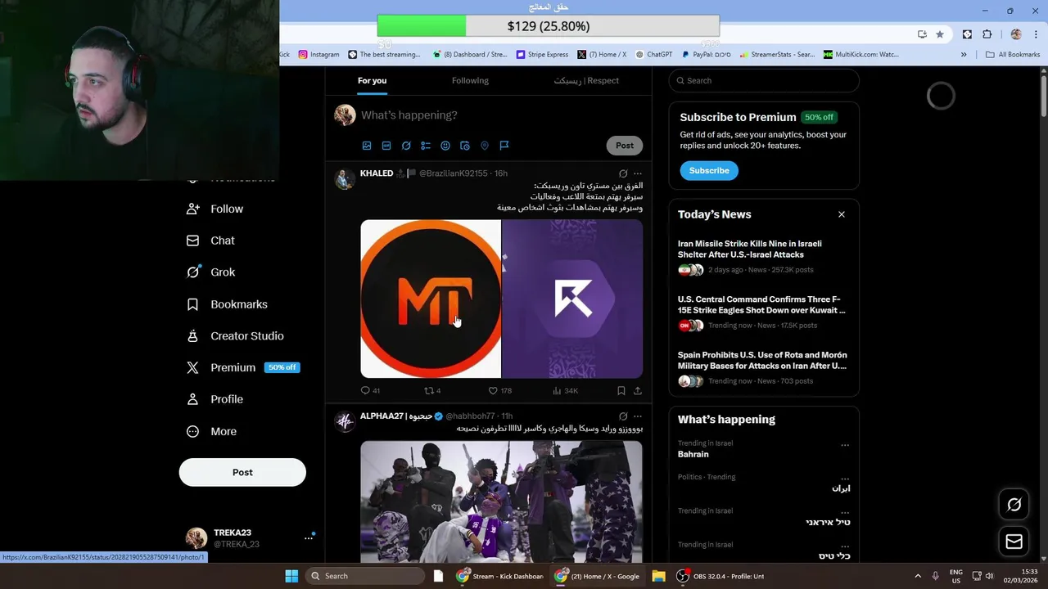Open Follow in sidebar
Image resolution: width=1048 pixels, height=589 pixels.
click(x=215, y=209)
